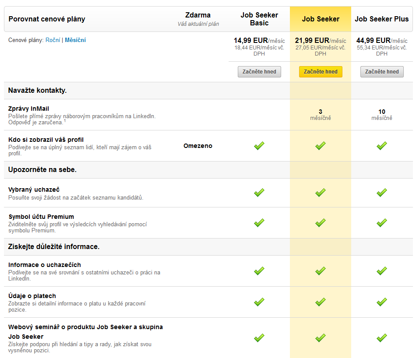
Task: Click the 10 měsíčně InMail value
Action: [x=382, y=115]
